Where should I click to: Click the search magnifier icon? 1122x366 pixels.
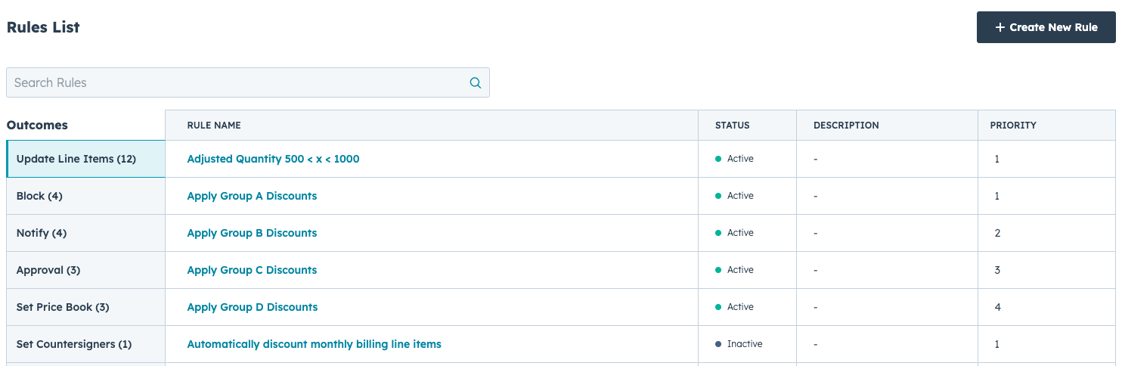475,83
